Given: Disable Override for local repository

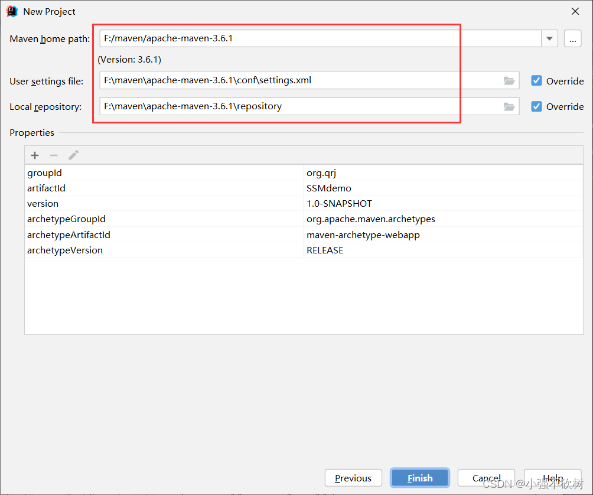Looking at the screenshot, I should (x=536, y=107).
